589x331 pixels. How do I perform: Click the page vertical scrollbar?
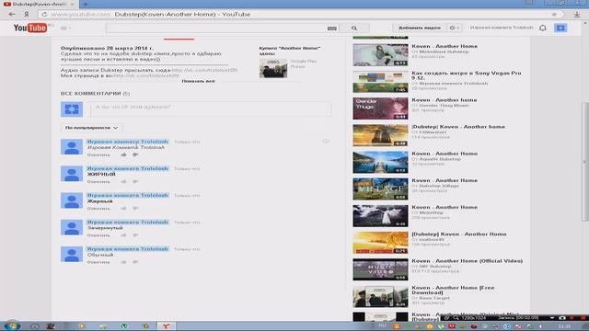tap(585, 162)
